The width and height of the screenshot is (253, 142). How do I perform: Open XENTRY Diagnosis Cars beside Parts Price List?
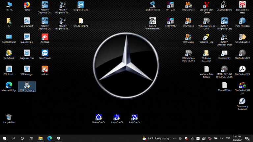pyautogui.click(x=224, y=24)
